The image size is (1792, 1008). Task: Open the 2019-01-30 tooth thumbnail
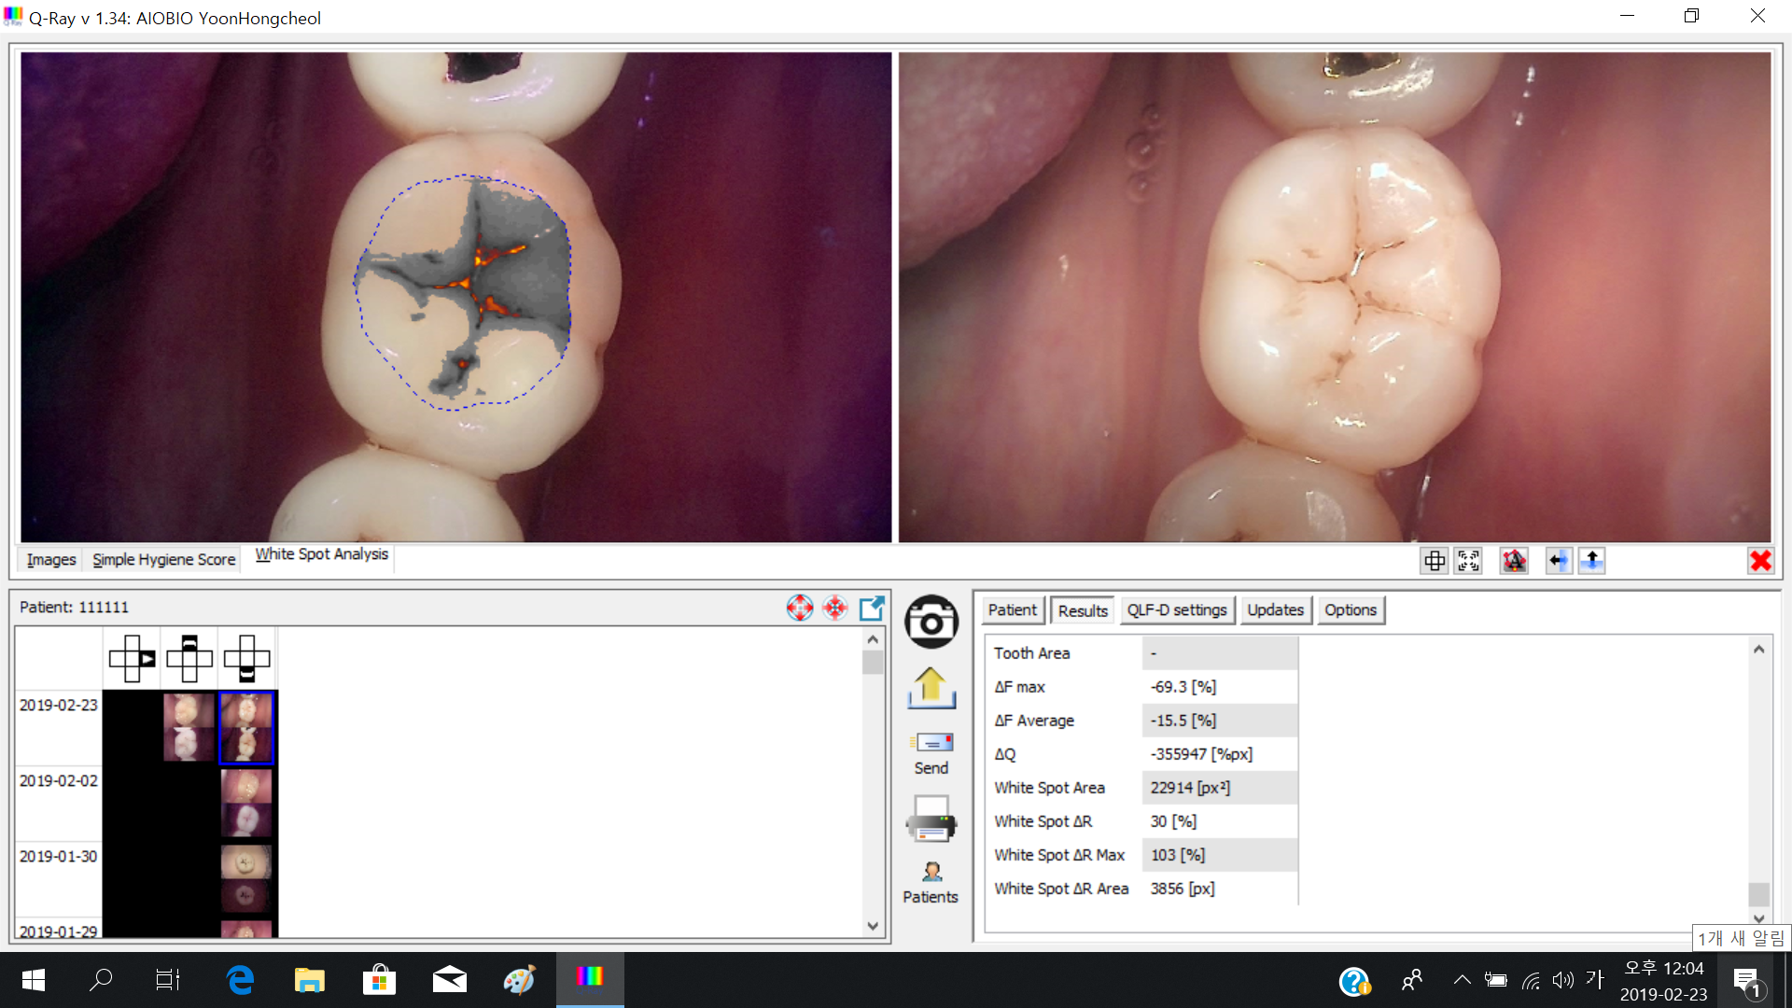click(x=246, y=878)
